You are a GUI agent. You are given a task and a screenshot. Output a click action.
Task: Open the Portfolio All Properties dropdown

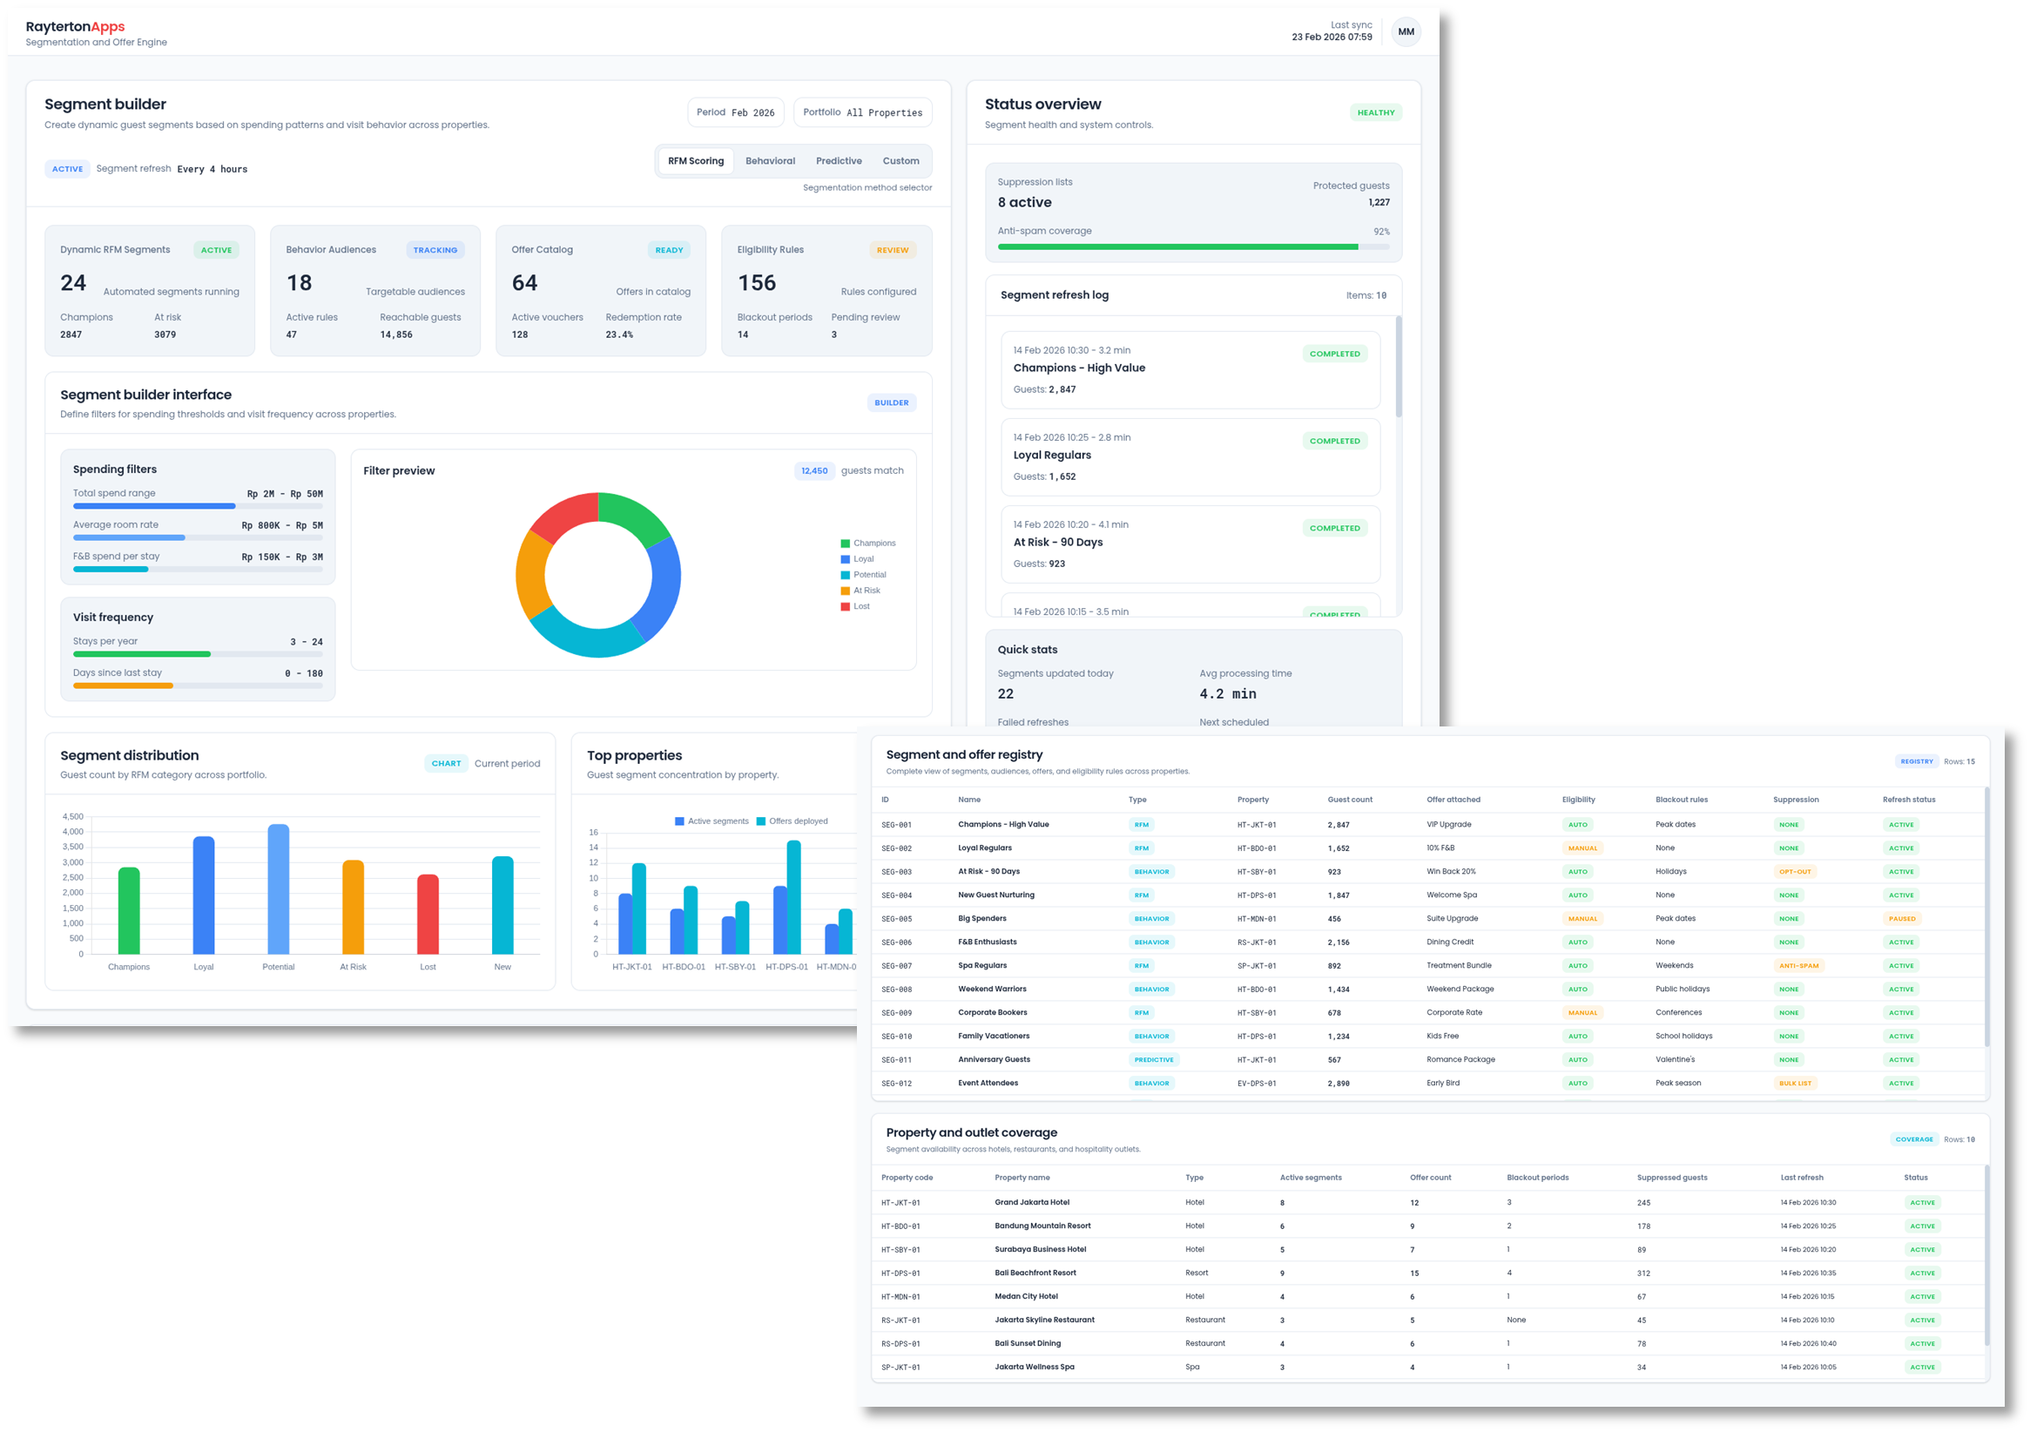(862, 111)
